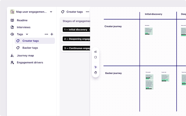Screen dimensions: 186x116
Task: Open the Journey map page
Action: (25, 55)
